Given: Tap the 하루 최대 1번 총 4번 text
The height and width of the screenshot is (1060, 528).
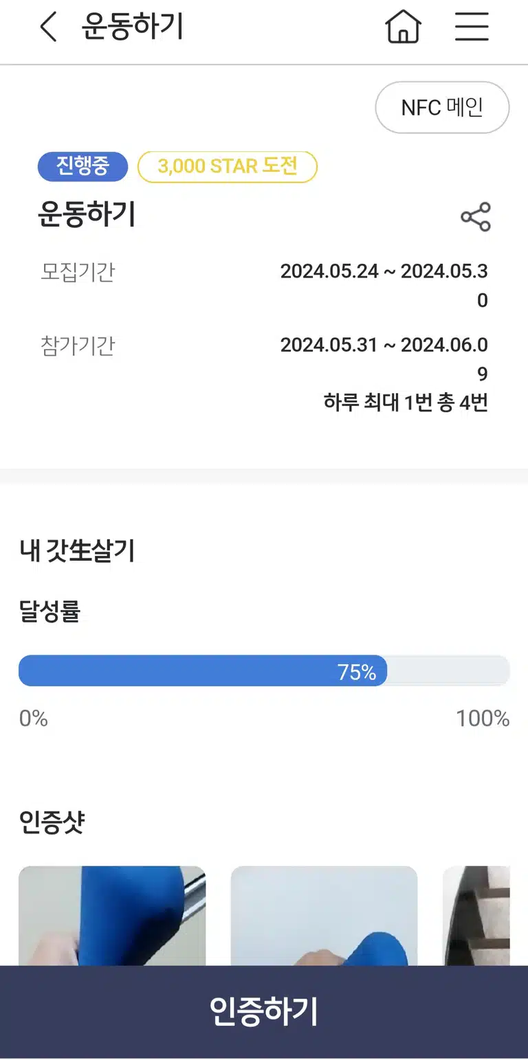Looking at the screenshot, I should (x=406, y=403).
